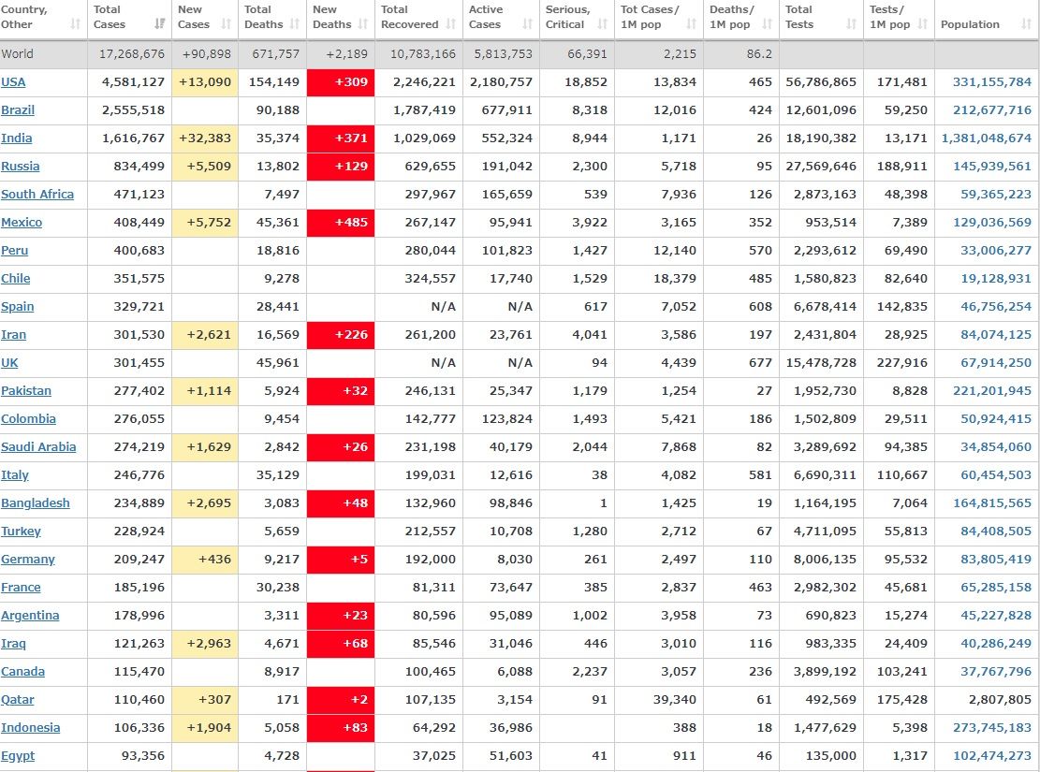The width and height of the screenshot is (1040, 772).
Task: Open Brazil's population link 212,677,716
Action: (x=991, y=110)
